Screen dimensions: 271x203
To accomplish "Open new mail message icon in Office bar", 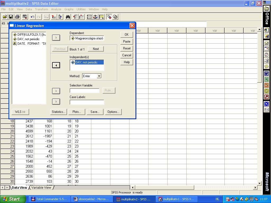I will [x=267, y=43].
